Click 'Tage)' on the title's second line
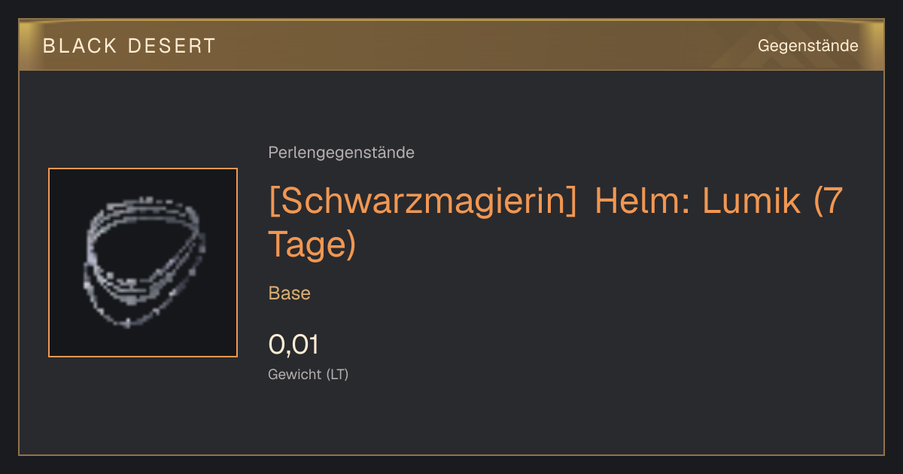Screen dimensions: 903x474 click(312, 245)
